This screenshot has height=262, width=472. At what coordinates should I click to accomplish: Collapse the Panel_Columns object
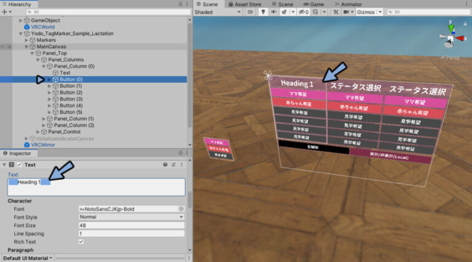point(38,60)
